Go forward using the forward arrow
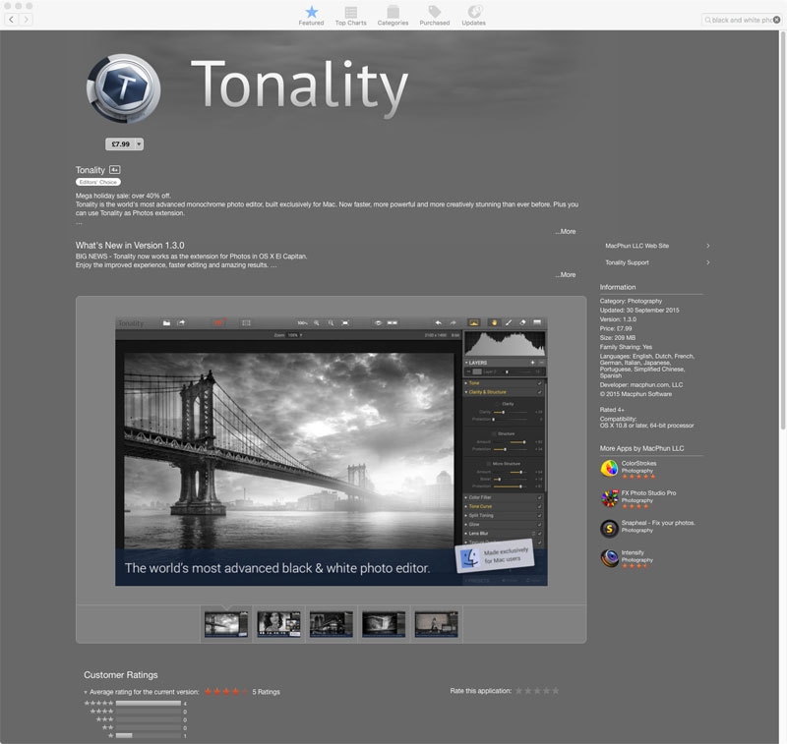 (27, 20)
